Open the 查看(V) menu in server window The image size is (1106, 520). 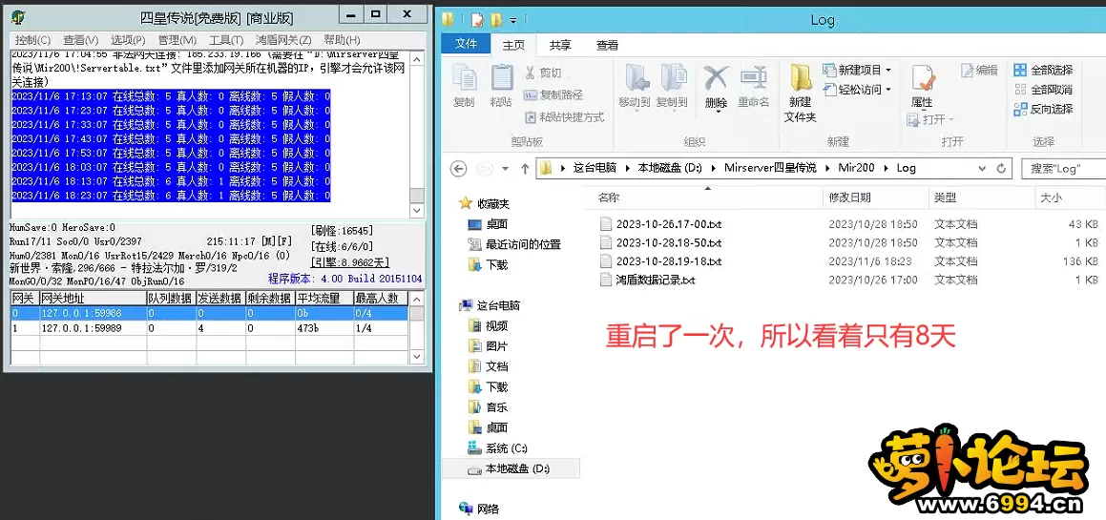coord(81,40)
